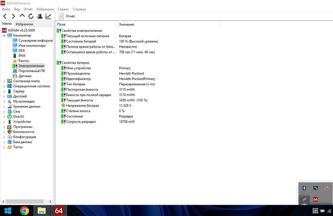Select Скорость разрядки row
The width and height of the screenshot is (333, 216).
click(139, 122)
